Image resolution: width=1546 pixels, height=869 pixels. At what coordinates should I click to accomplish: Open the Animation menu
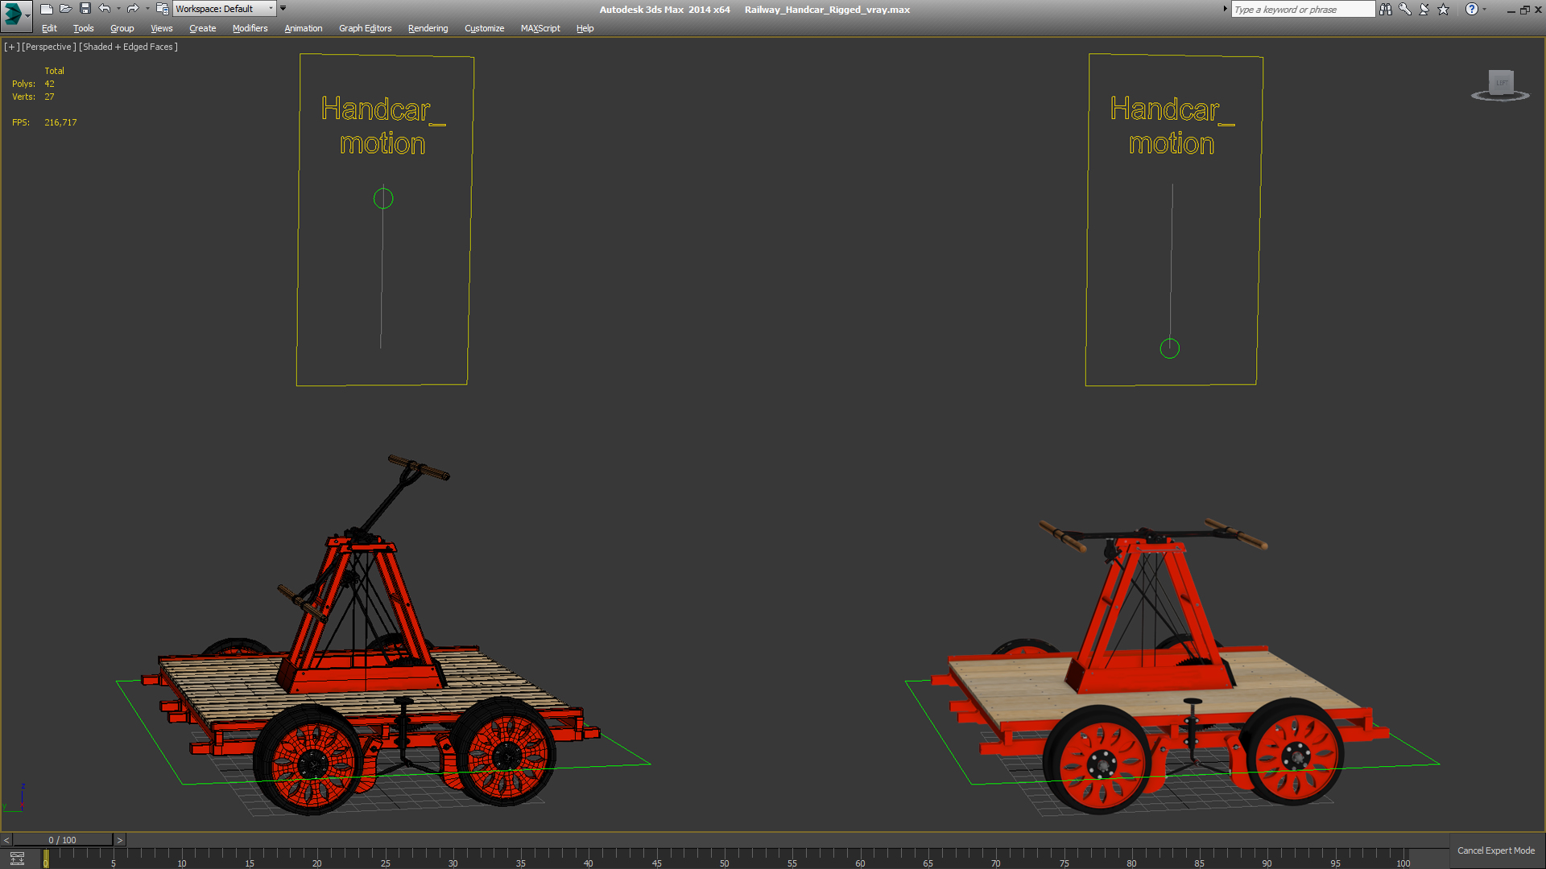(x=304, y=28)
